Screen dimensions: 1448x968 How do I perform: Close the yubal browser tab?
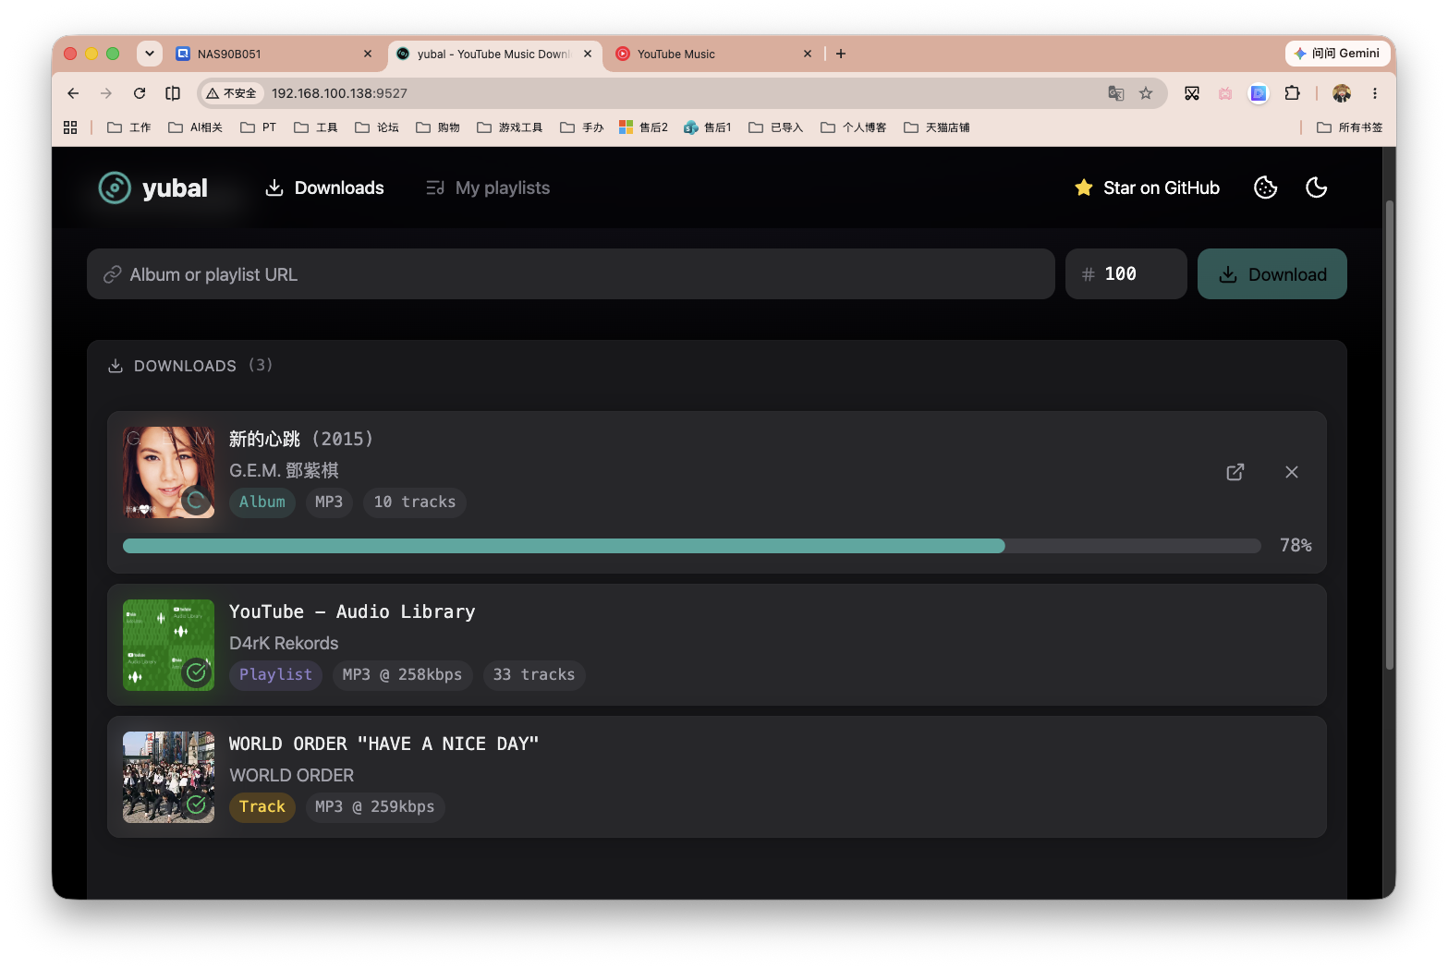coord(588,54)
